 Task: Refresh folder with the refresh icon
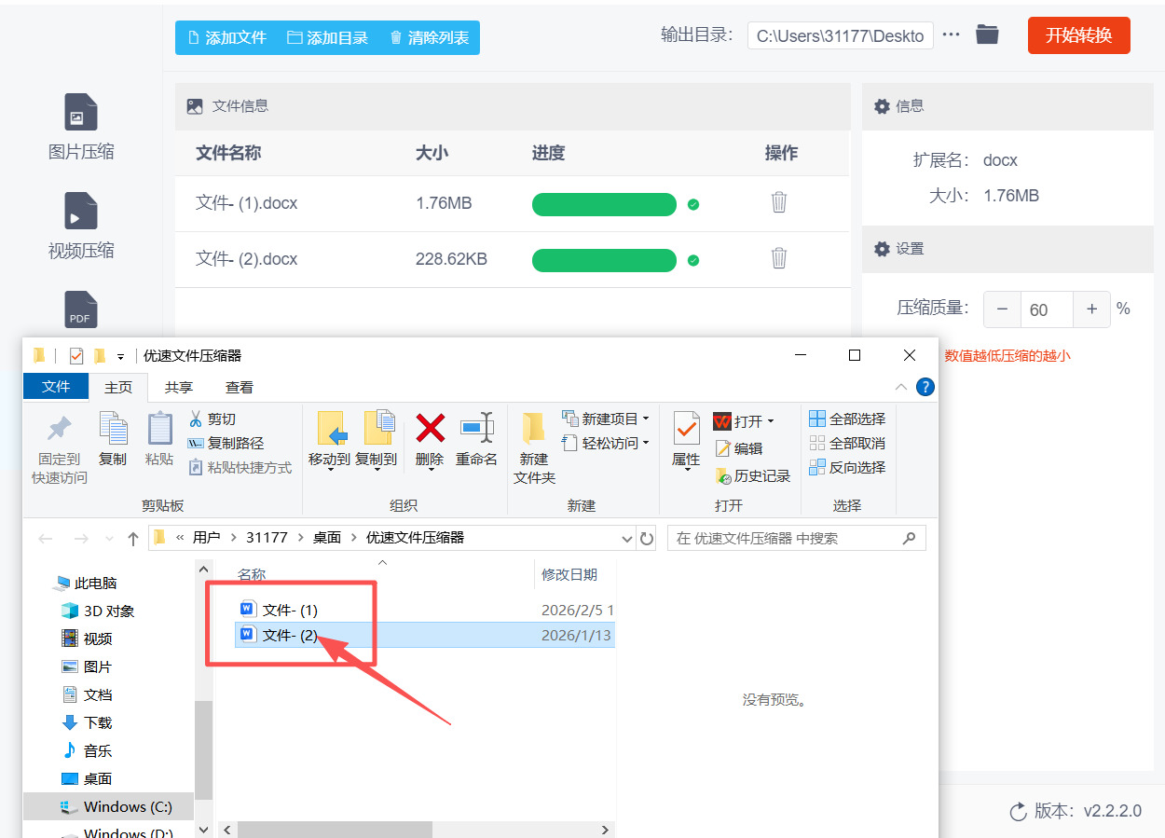647,538
